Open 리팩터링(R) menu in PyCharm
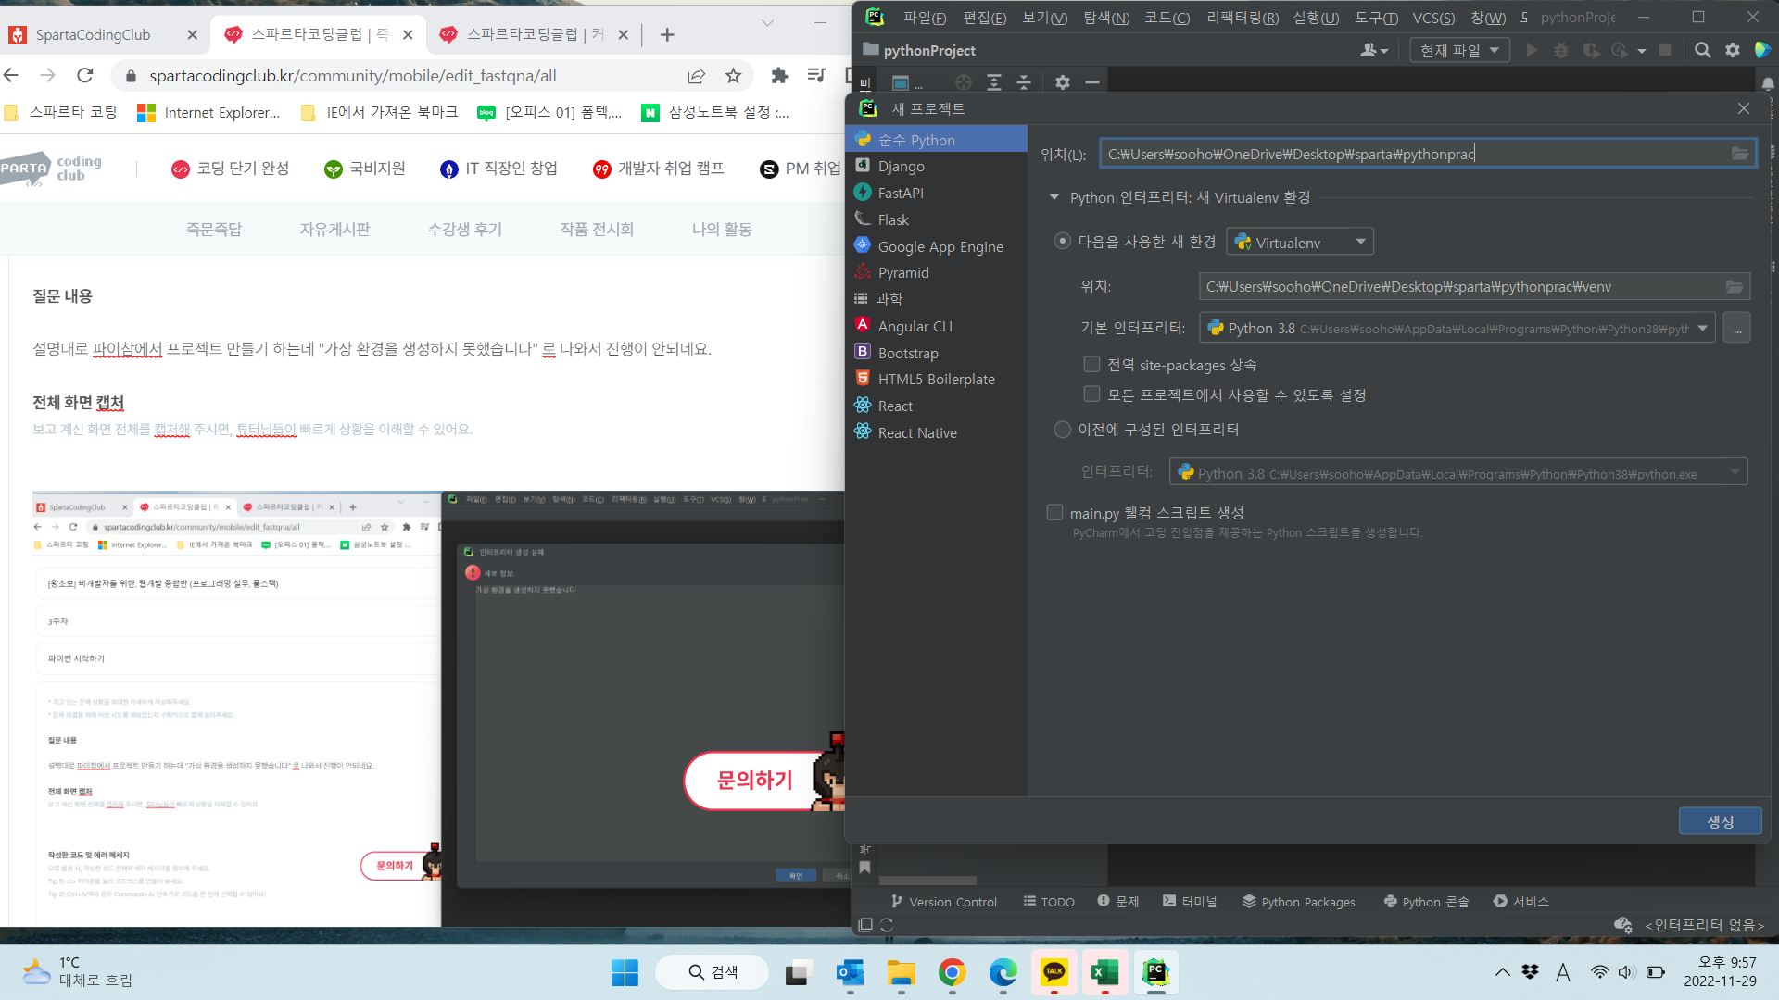The image size is (1779, 1000). point(1243,18)
